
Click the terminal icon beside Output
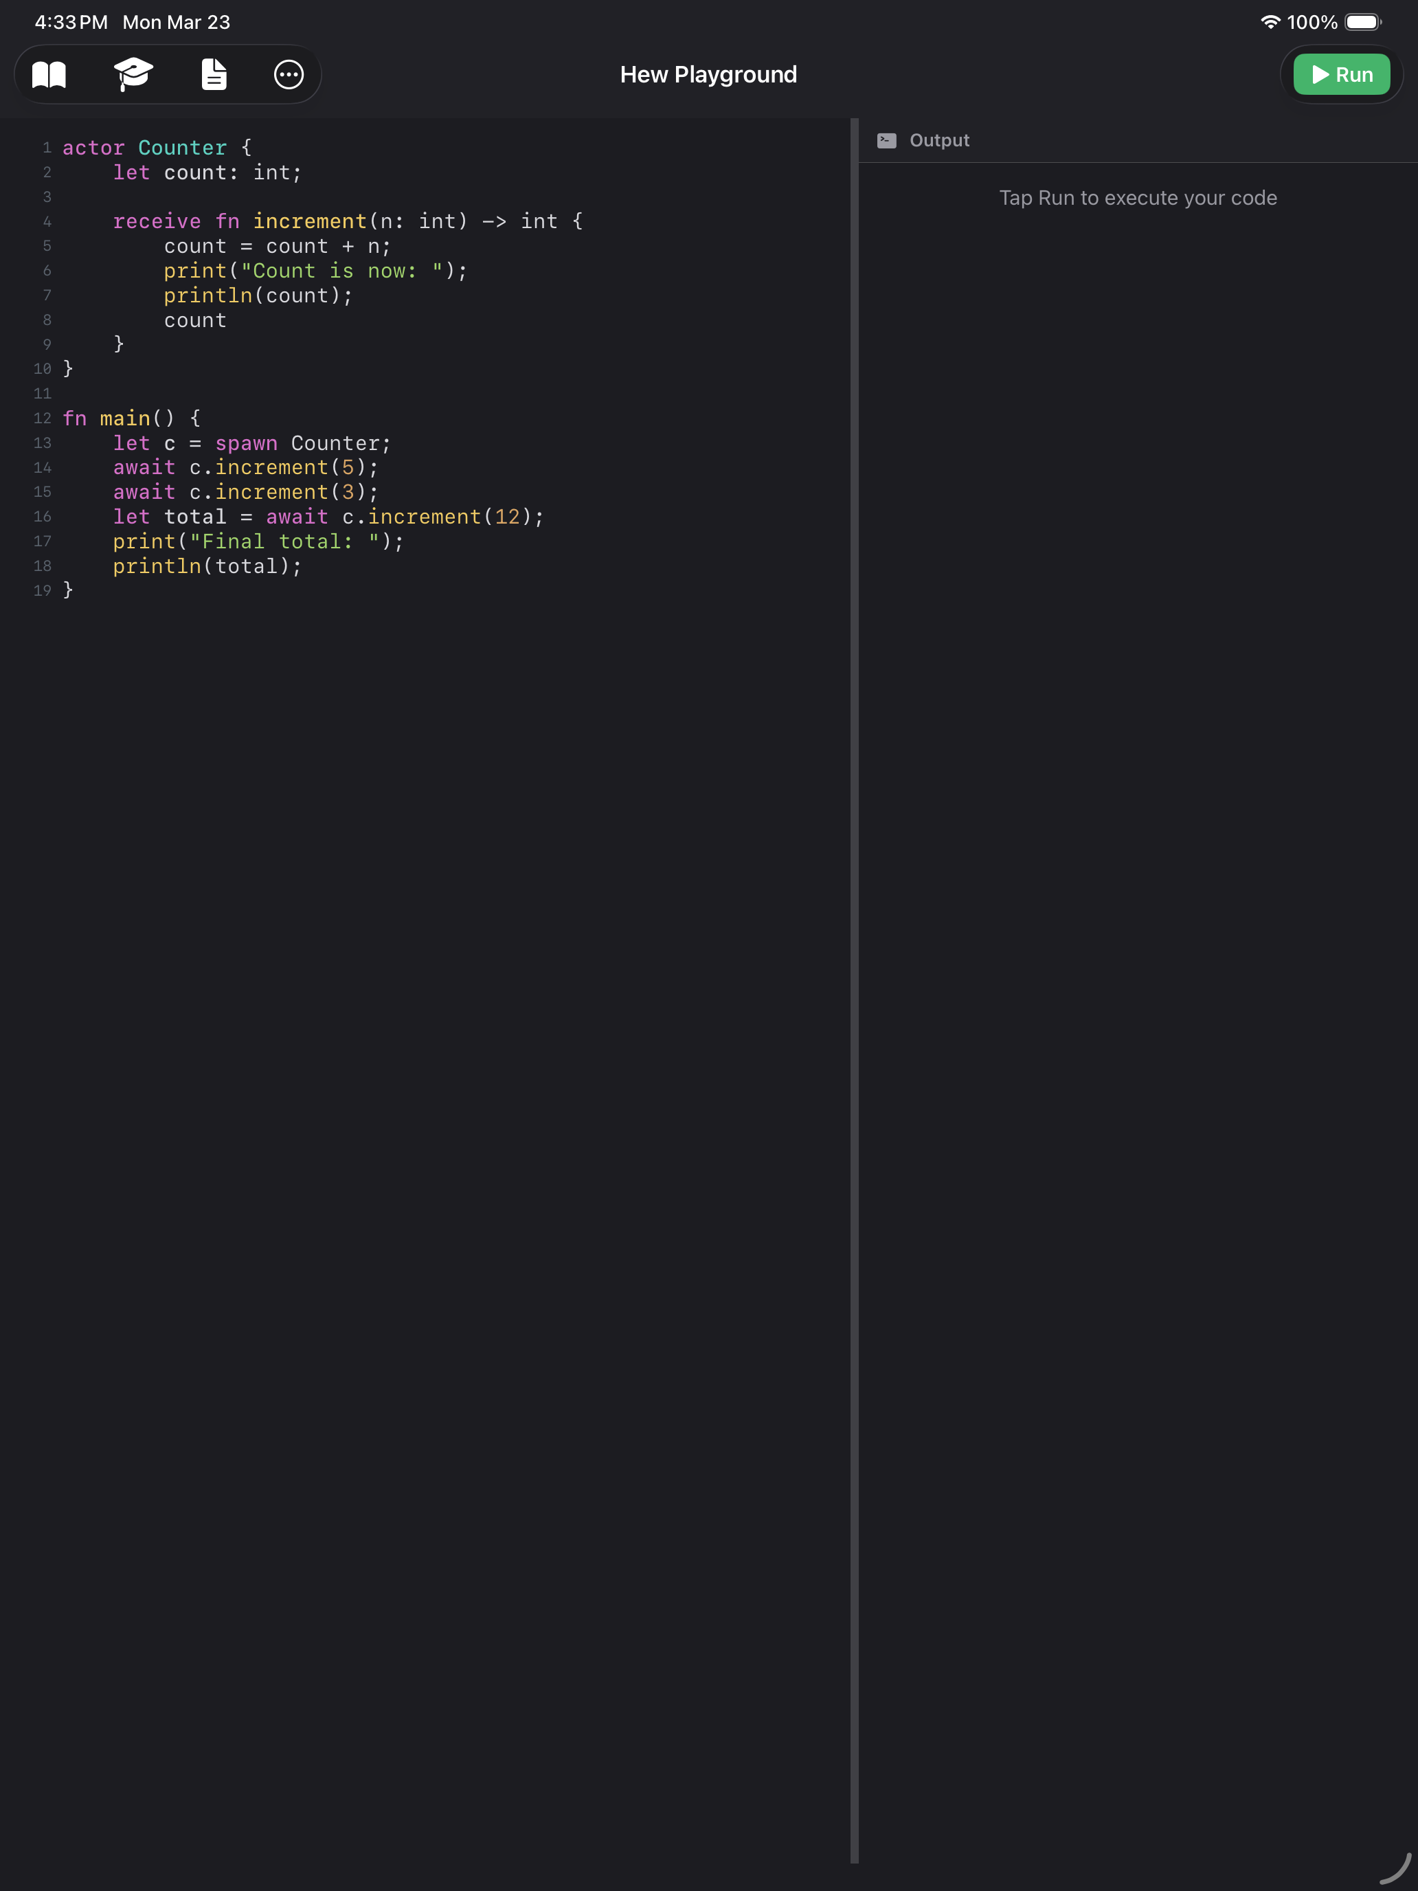(x=886, y=141)
